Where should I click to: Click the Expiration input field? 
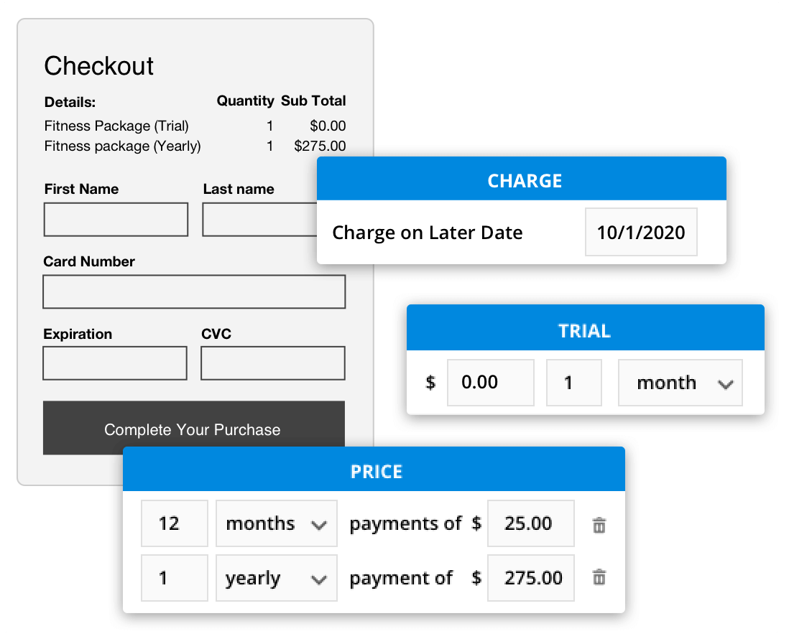115,363
